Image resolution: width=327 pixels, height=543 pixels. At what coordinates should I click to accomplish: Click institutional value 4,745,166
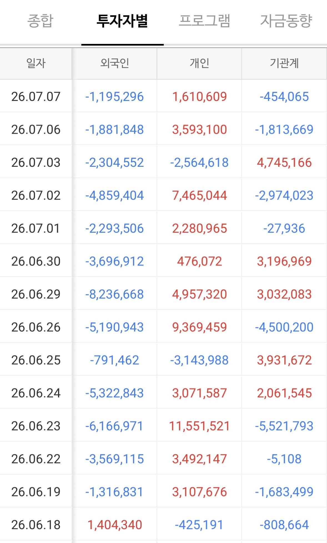click(x=284, y=162)
